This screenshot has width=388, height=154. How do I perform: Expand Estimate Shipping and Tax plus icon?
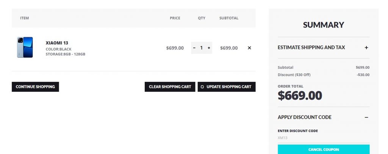(x=366, y=48)
